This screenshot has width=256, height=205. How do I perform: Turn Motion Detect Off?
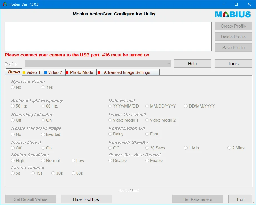click(x=16, y=148)
